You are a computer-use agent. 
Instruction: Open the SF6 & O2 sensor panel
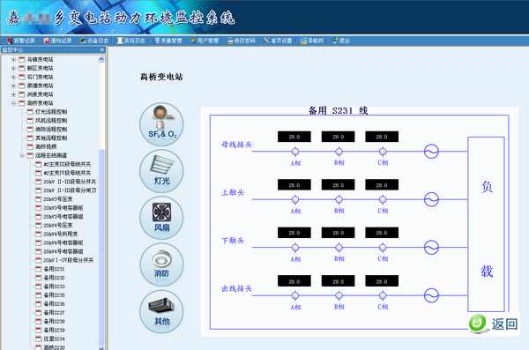tap(161, 124)
